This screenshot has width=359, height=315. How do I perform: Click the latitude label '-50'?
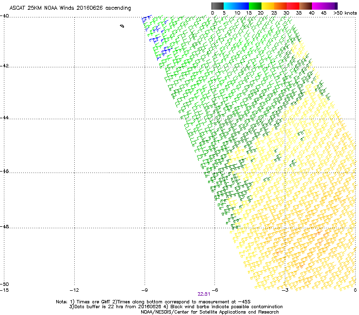pyautogui.click(x=4, y=284)
